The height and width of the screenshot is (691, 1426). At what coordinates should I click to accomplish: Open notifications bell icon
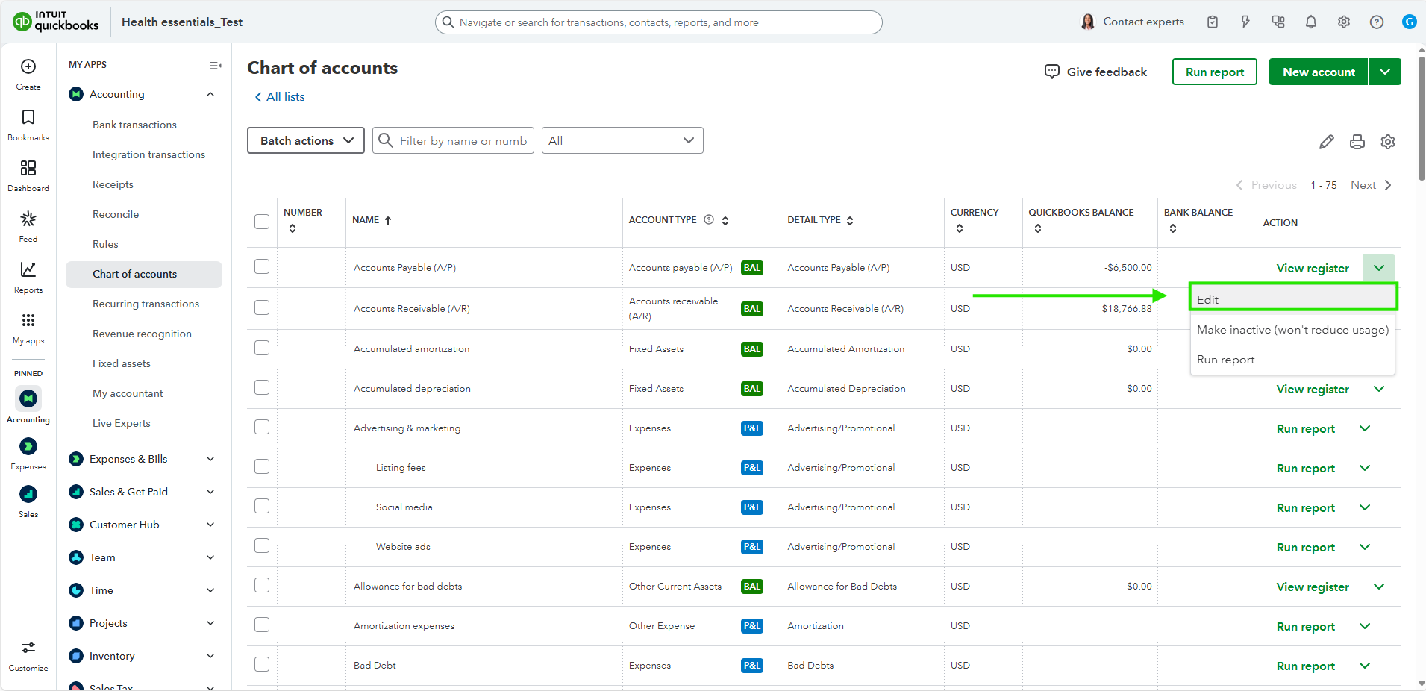coord(1310,22)
